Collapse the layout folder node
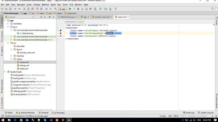The width and height of the screenshot is (218, 122). [11, 49]
